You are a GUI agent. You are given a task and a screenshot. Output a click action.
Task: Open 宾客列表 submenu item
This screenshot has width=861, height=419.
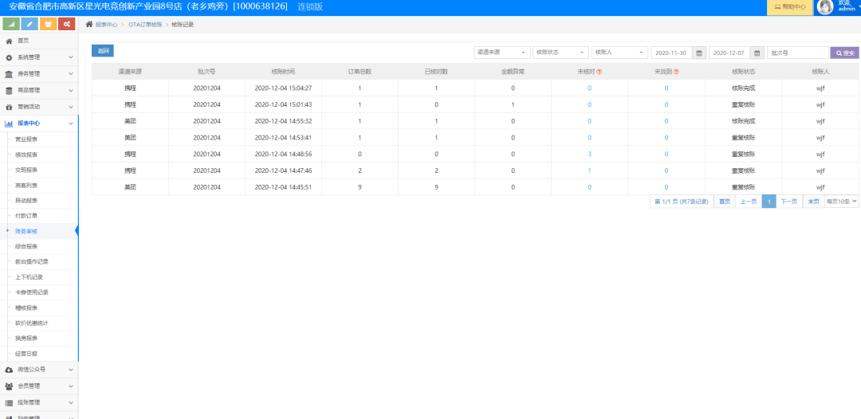point(26,186)
